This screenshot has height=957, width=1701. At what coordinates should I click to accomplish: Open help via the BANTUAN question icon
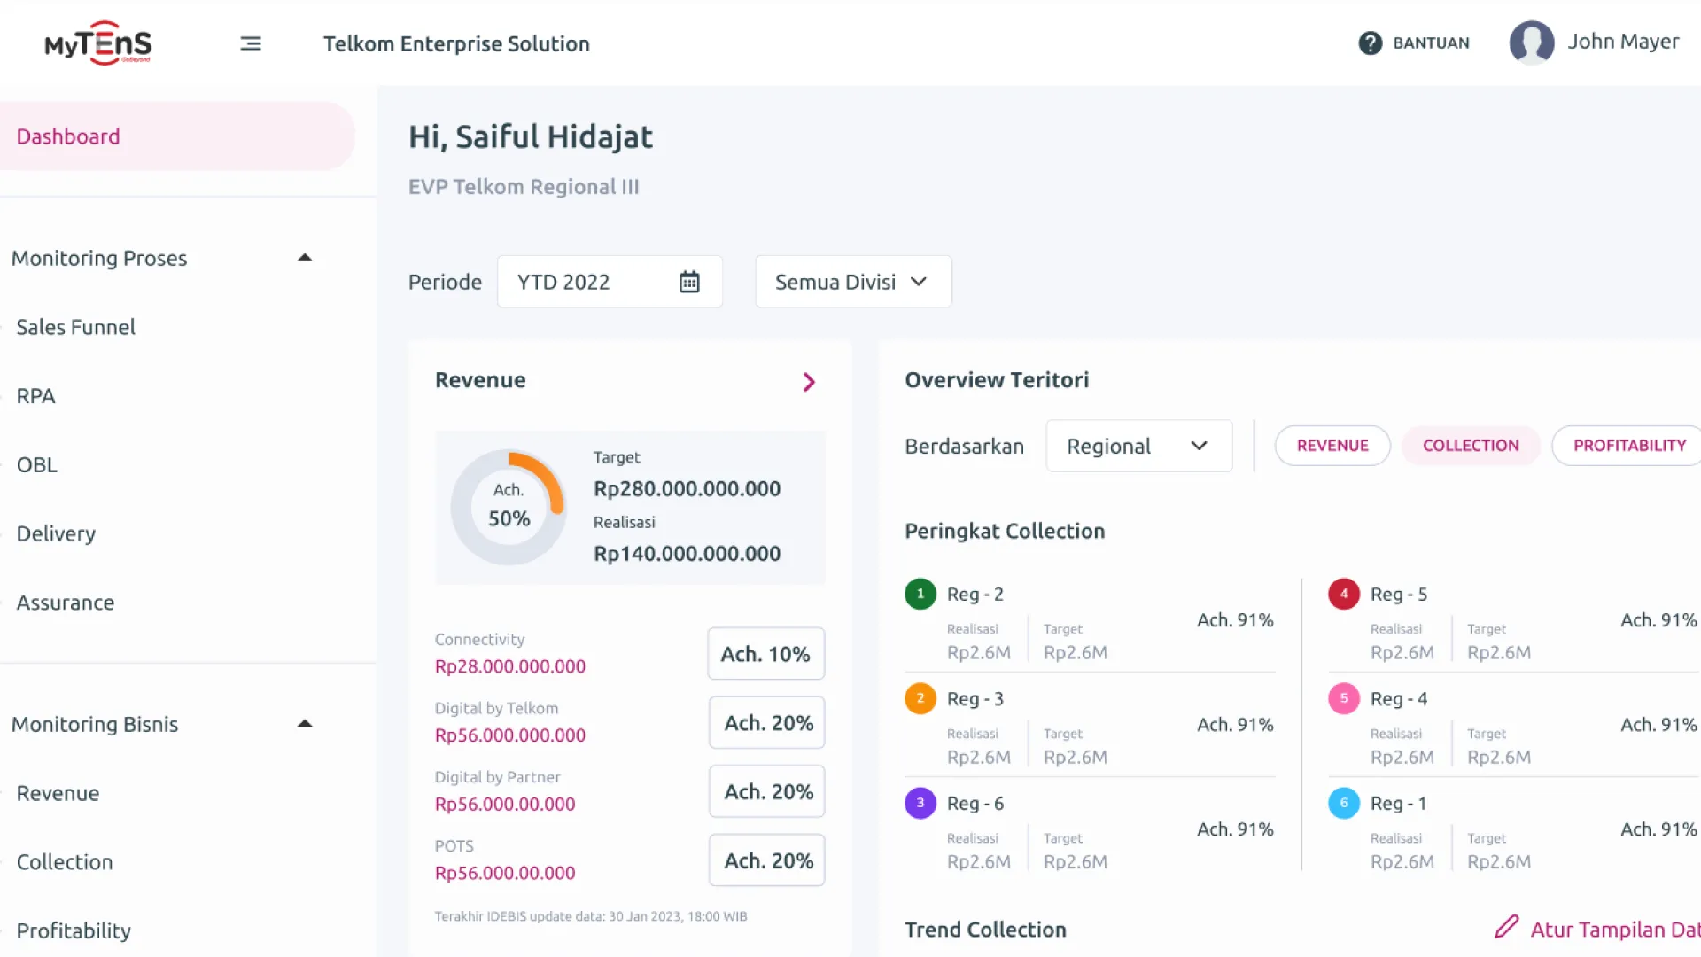tap(1370, 43)
